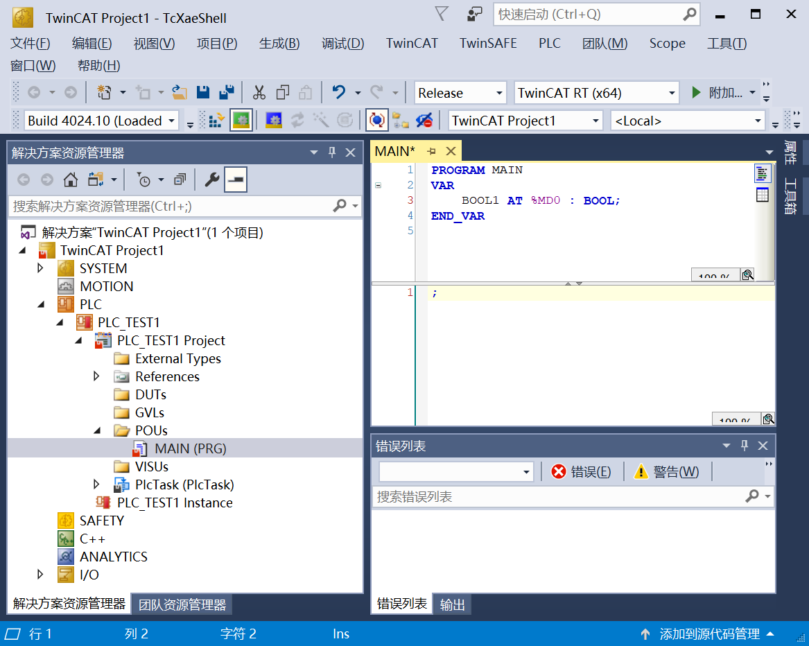Viewport: 809px width, 646px height.
Task: Click the Undo arrow icon
Action: click(338, 92)
